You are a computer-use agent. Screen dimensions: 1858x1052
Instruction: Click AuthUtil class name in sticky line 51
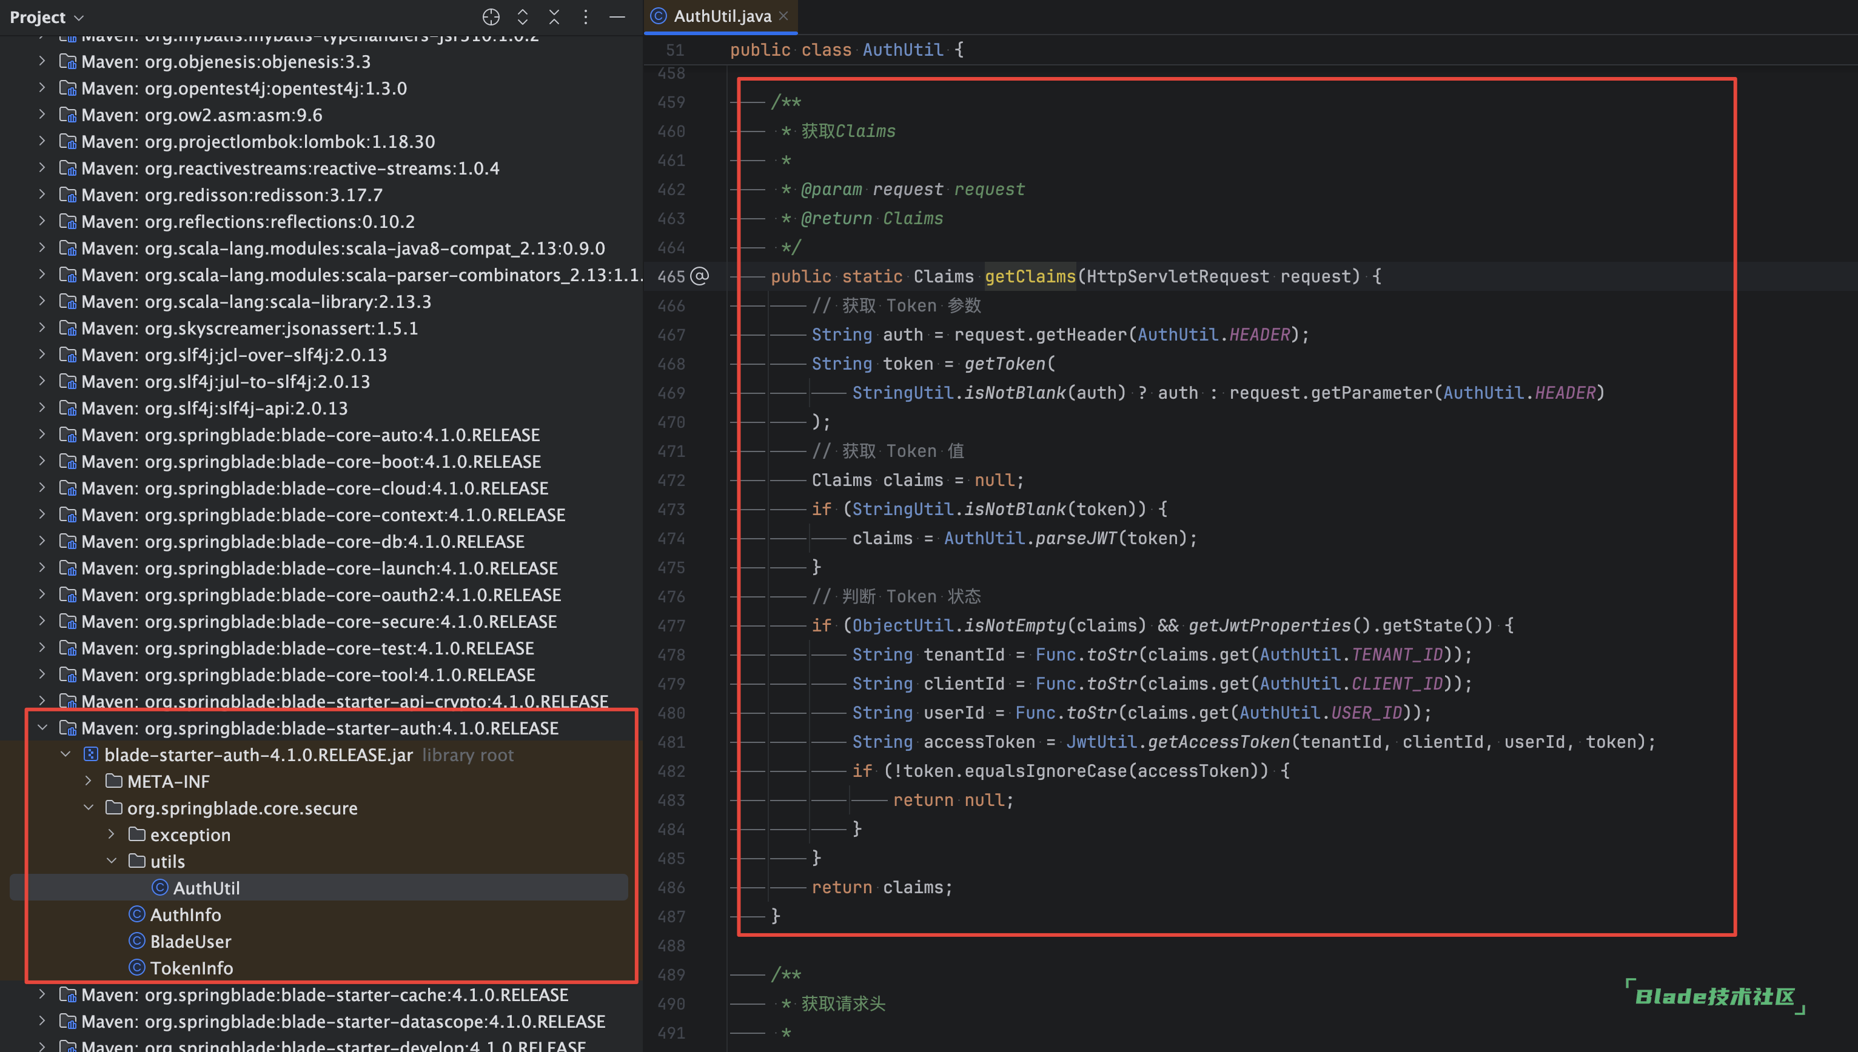click(x=903, y=50)
